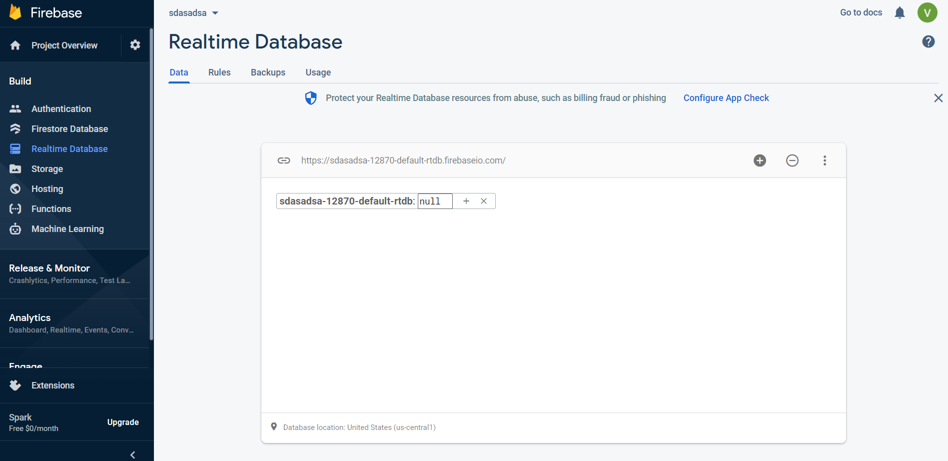The width and height of the screenshot is (948, 461).
Task: Dismiss the App Check banner
Action: click(938, 98)
